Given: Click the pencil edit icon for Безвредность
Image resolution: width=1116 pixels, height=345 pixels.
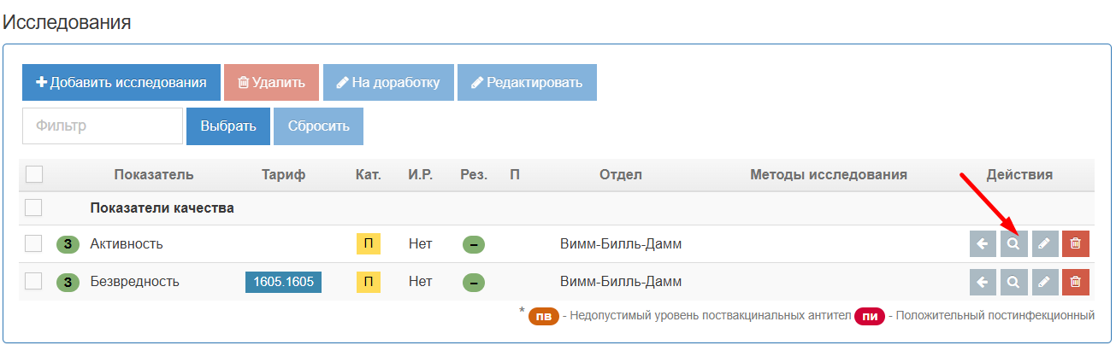Looking at the screenshot, I should [1044, 282].
